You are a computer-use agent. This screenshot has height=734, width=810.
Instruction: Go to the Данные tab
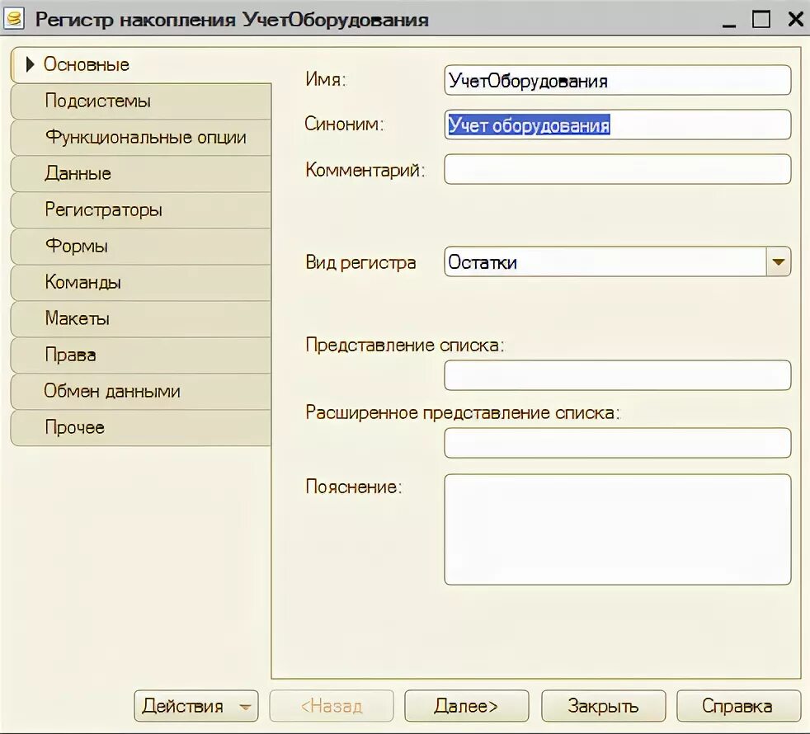pyautogui.click(x=141, y=173)
